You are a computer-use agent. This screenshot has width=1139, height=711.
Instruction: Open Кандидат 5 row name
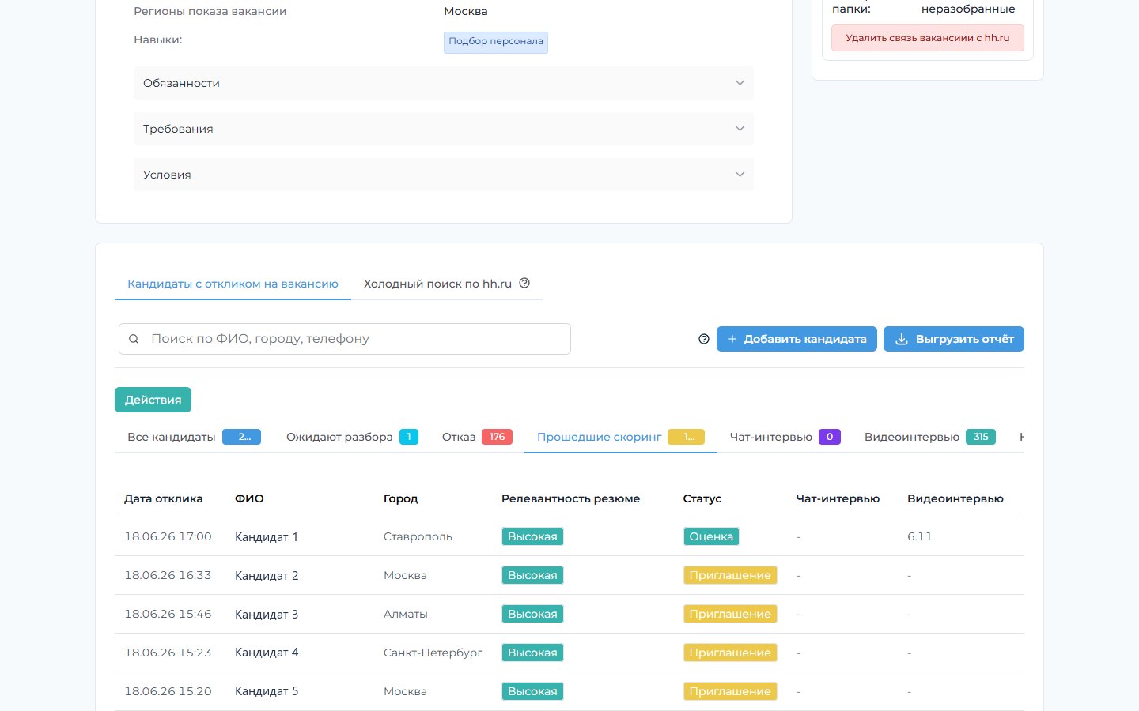point(267,691)
